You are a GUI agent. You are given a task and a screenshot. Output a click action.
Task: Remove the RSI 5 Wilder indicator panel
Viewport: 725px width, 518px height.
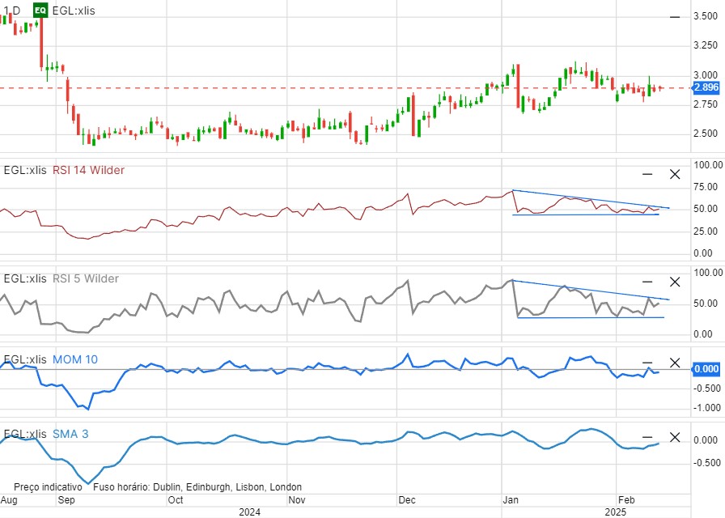[x=675, y=282]
